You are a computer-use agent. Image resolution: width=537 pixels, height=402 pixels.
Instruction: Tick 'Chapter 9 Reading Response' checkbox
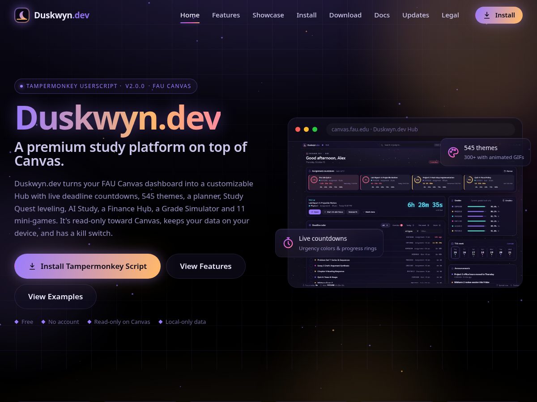pyautogui.click(x=311, y=272)
